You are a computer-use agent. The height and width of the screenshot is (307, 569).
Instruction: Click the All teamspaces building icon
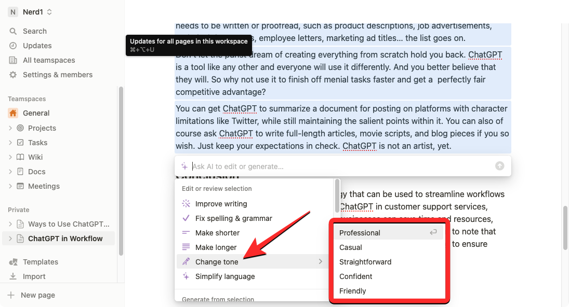pos(13,60)
